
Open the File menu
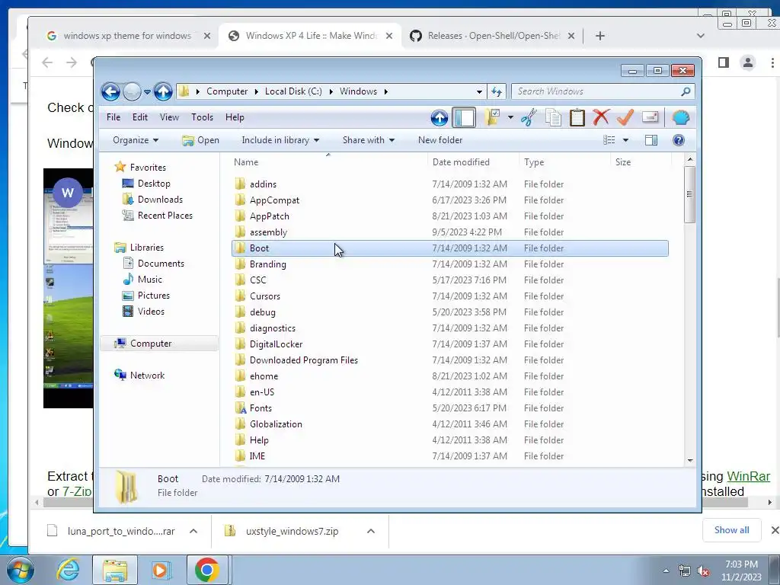click(x=113, y=117)
